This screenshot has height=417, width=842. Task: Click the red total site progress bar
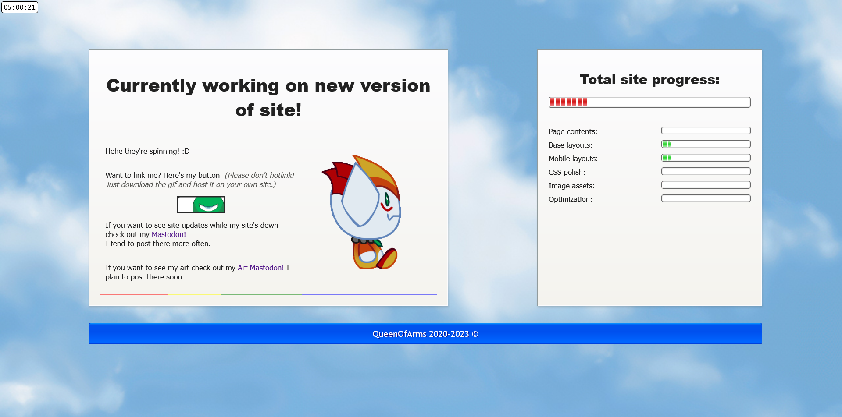(x=649, y=102)
